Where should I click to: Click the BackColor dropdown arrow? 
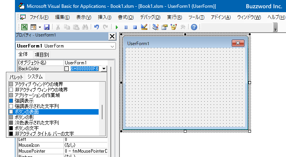pyautogui.click(x=104, y=69)
